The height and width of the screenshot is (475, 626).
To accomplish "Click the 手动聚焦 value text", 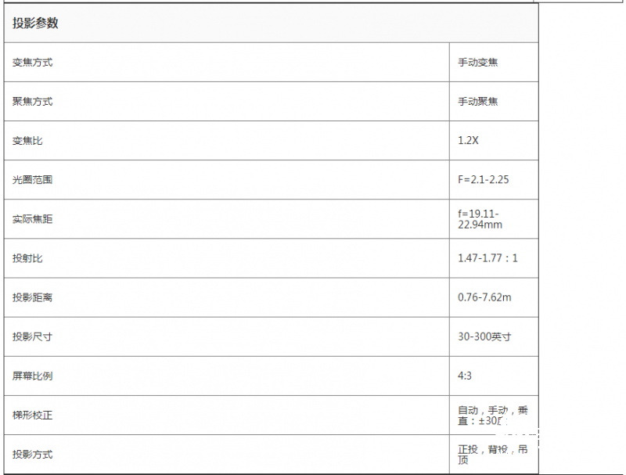I will [478, 102].
